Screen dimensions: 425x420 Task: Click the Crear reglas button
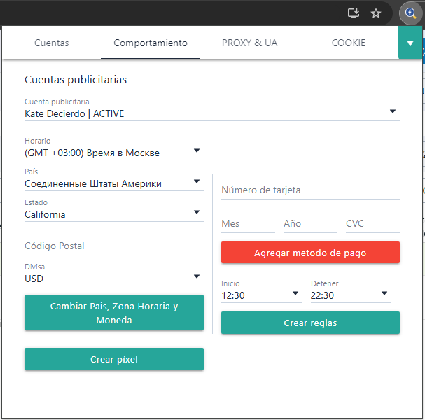(x=310, y=323)
